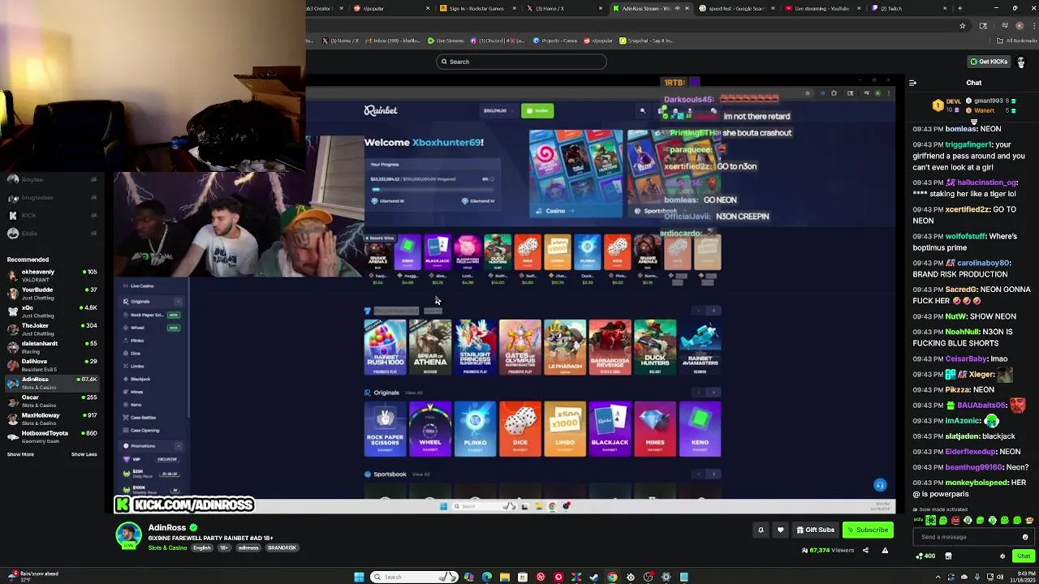Click Show Less in Recommended list

[x=84, y=454]
